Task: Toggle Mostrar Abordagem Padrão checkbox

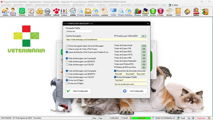Action: (115, 77)
